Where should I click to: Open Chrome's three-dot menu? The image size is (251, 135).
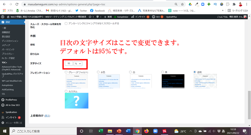[x=247, y=4]
